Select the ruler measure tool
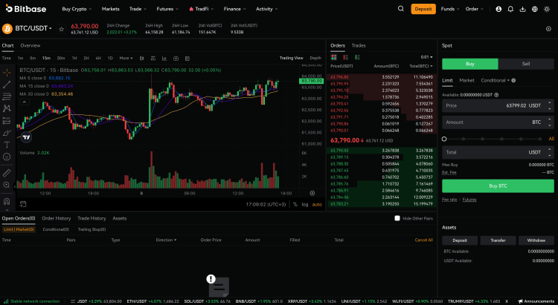The height and width of the screenshot is (305, 558). pos(7,173)
